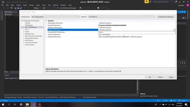Click the search icon in Solution Explorer

[183, 18]
